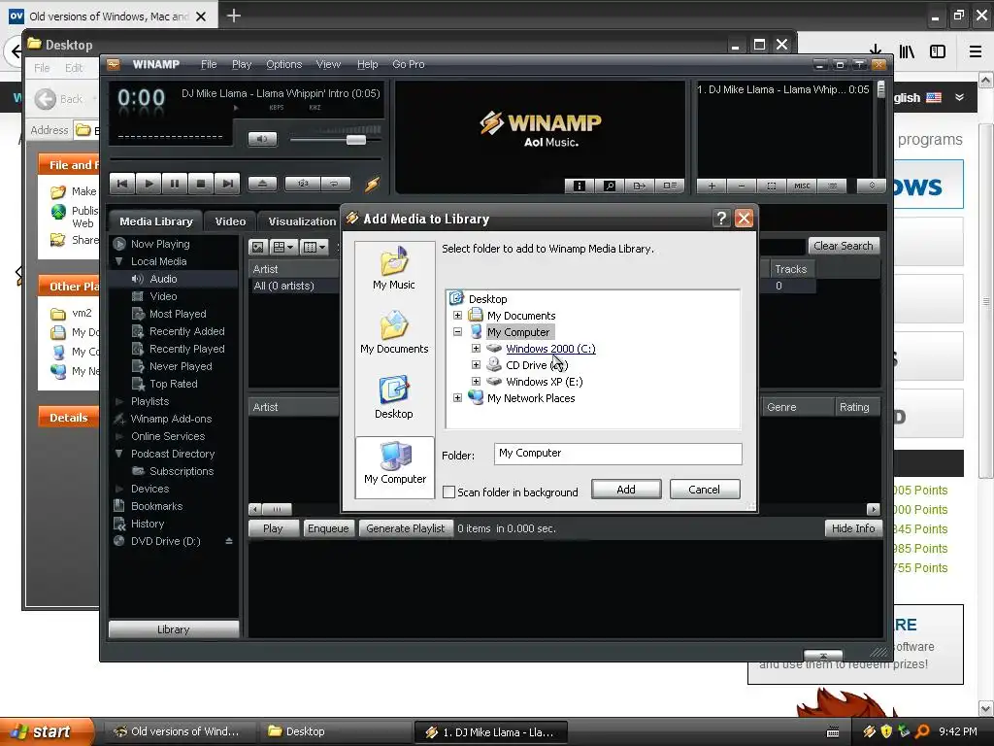Expand Windows XP (E:) drive
Viewport: 994px width, 746px height.
(476, 381)
